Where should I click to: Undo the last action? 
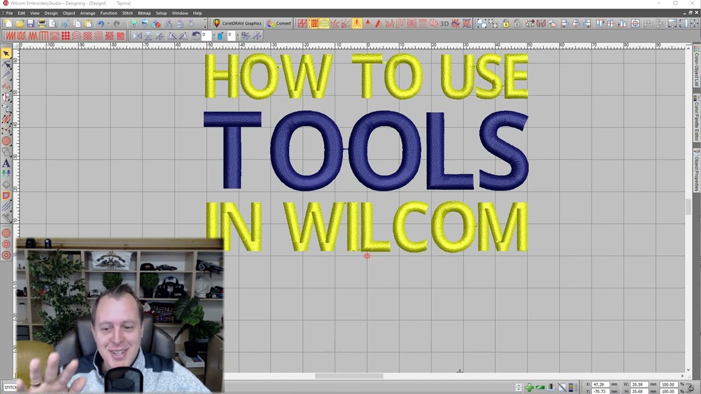(101, 24)
